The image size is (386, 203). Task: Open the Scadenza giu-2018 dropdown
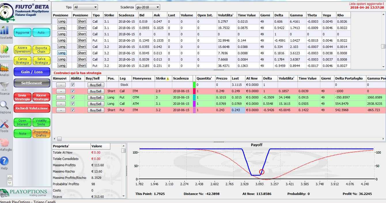pos(148,7)
